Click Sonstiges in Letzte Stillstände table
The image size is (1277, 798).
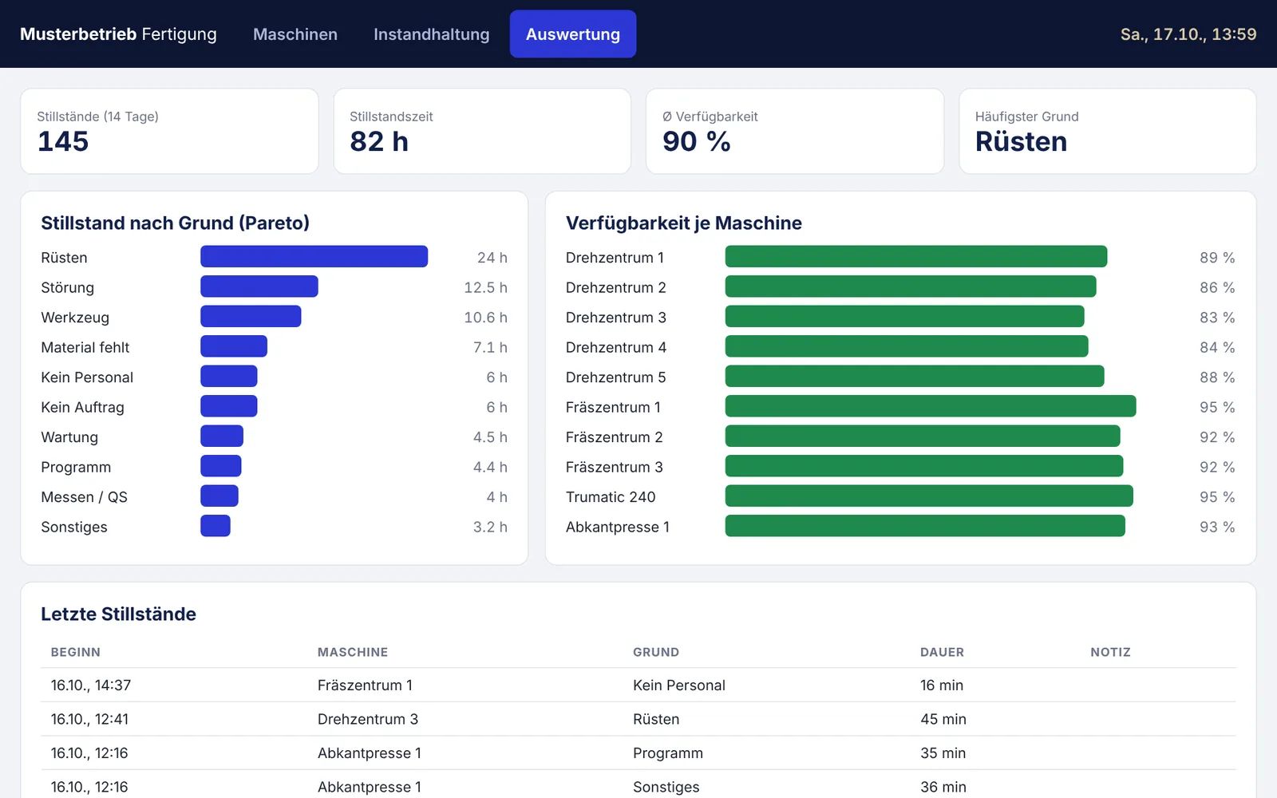tap(666, 787)
